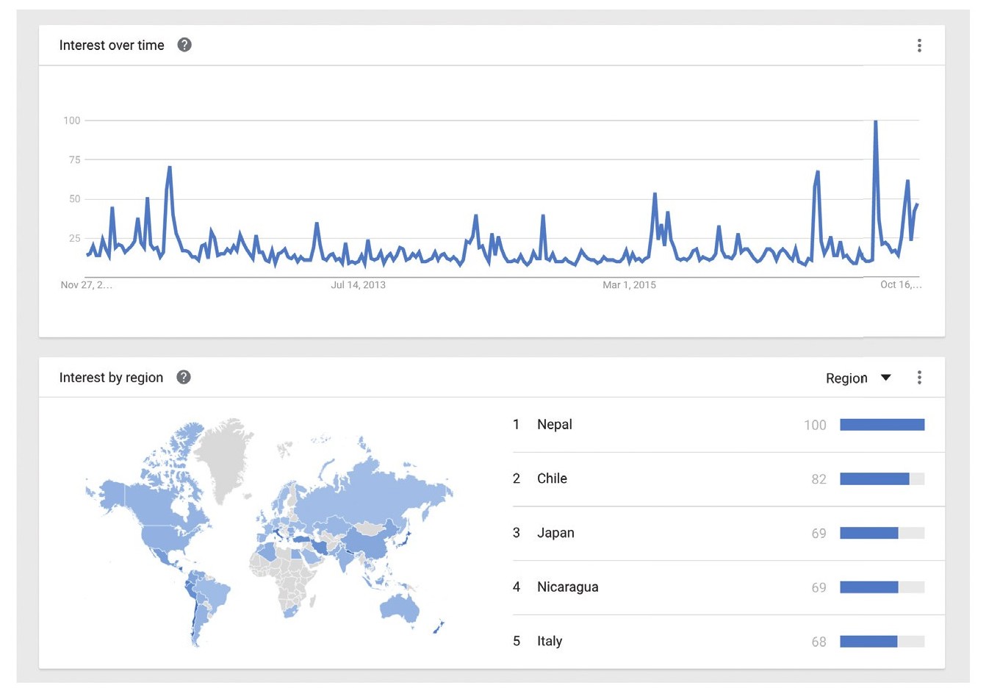989x696 pixels.
Task: Open help for Interest over time
Action: pyautogui.click(x=184, y=45)
